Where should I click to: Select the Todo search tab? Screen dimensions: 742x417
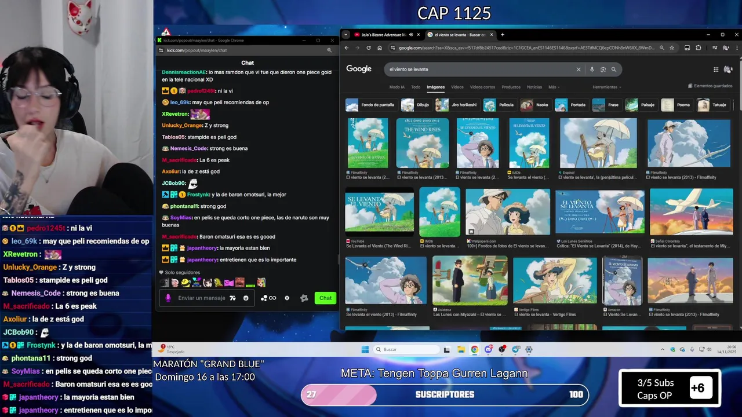[x=416, y=87]
